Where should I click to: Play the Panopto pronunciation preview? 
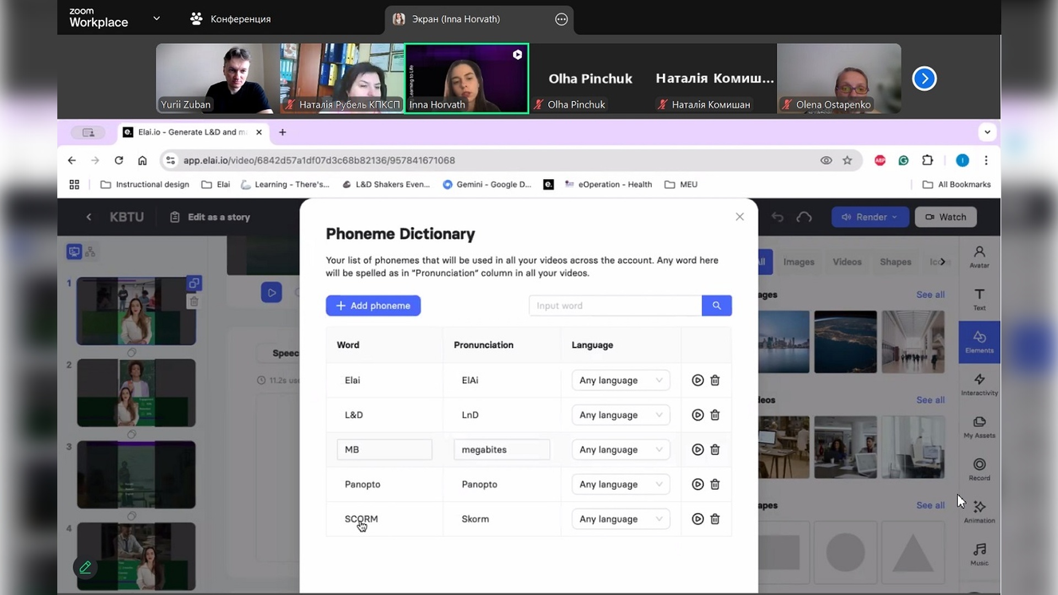(x=698, y=484)
